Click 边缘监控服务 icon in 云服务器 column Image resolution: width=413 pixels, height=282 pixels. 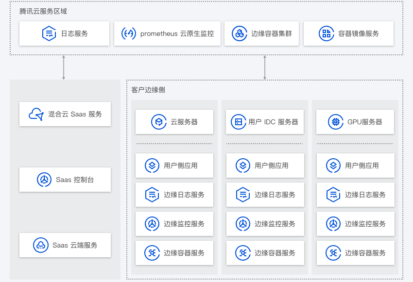coord(152,224)
